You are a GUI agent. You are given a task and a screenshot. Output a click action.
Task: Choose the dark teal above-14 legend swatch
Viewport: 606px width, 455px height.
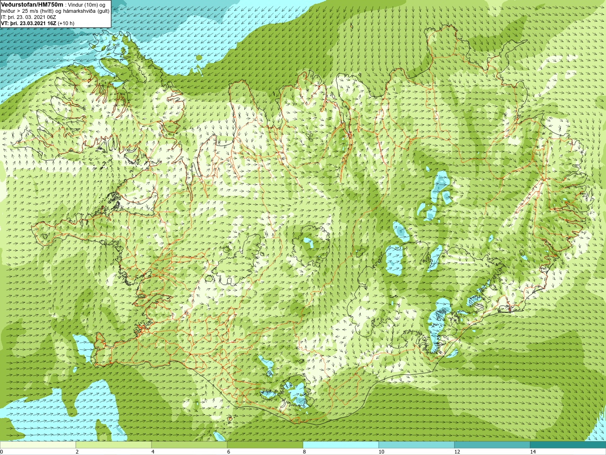point(568,445)
